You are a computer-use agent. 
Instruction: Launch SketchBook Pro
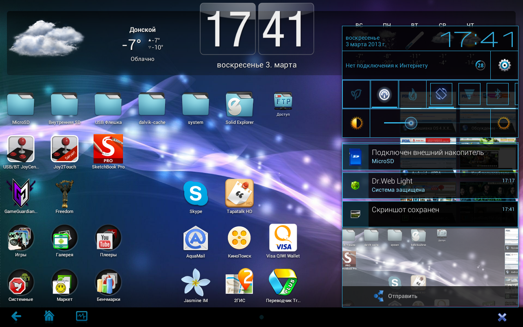[x=108, y=149]
